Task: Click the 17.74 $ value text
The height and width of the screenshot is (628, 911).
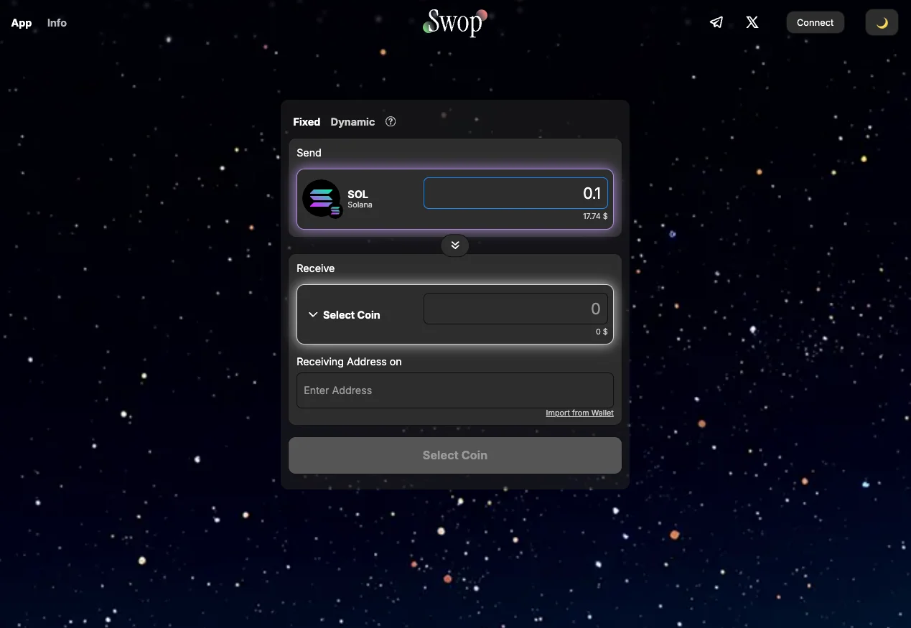Action: click(x=595, y=216)
